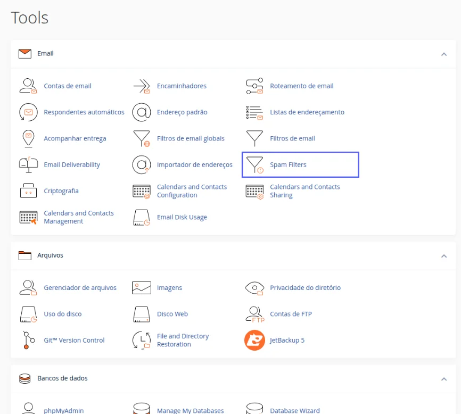Open the Contas de FTP link
This screenshot has width=461, height=414.
pyautogui.click(x=291, y=314)
